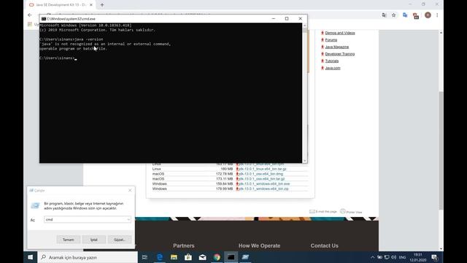Viewport: 467px width, 263px height.
Task: Launch Microsoft Edge from the taskbar
Action: click(160, 257)
